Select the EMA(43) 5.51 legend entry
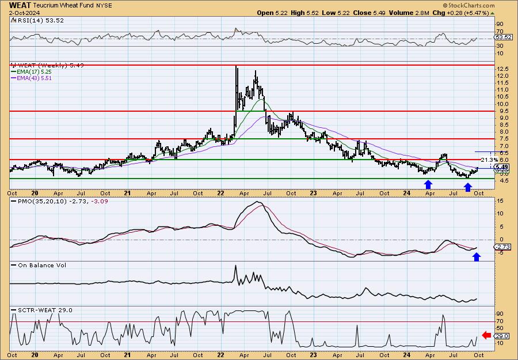Viewport: 518px width, 360px height. tap(34, 78)
